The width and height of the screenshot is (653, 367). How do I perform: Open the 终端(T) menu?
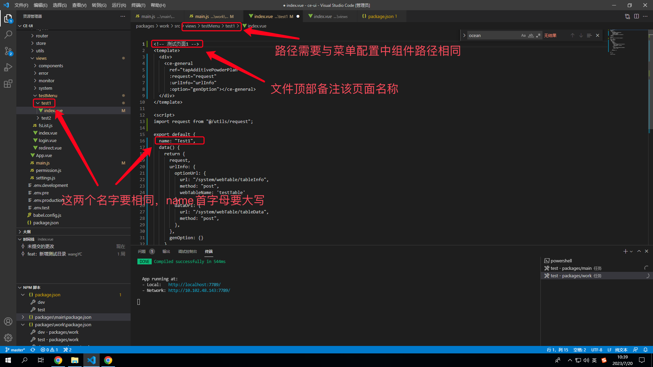138,5
